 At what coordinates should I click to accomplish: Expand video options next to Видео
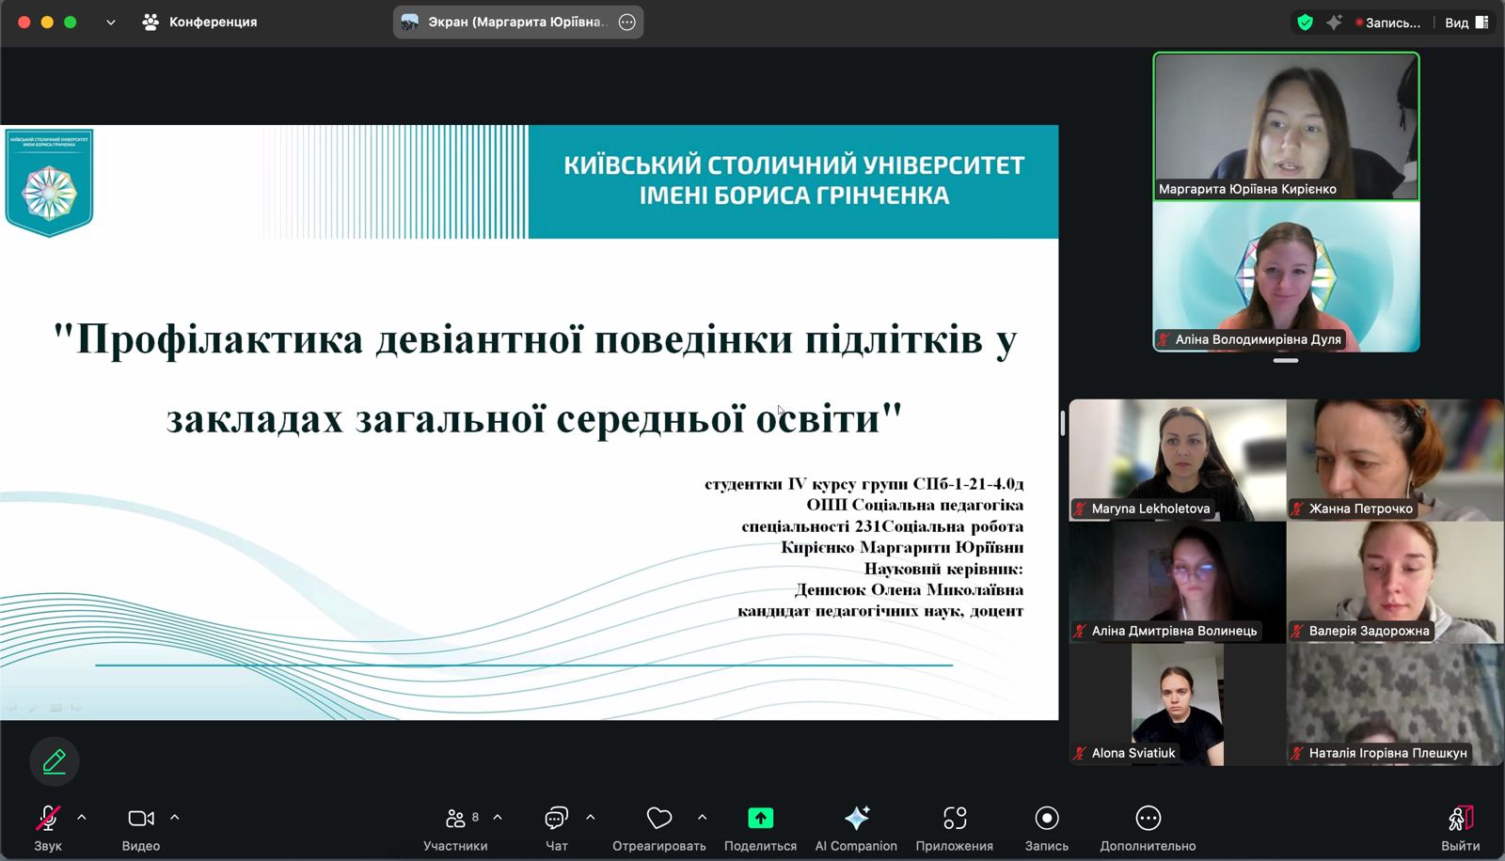pyautogui.click(x=174, y=818)
